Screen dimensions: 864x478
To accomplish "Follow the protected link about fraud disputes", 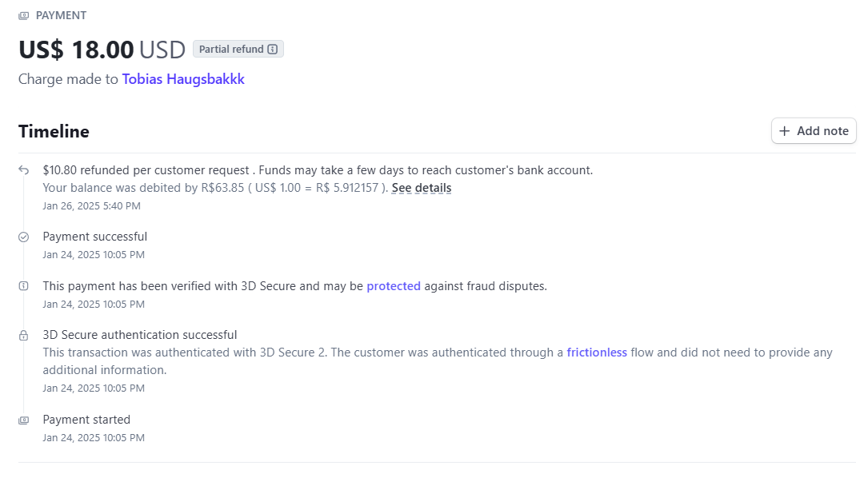I will [x=394, y=286].
